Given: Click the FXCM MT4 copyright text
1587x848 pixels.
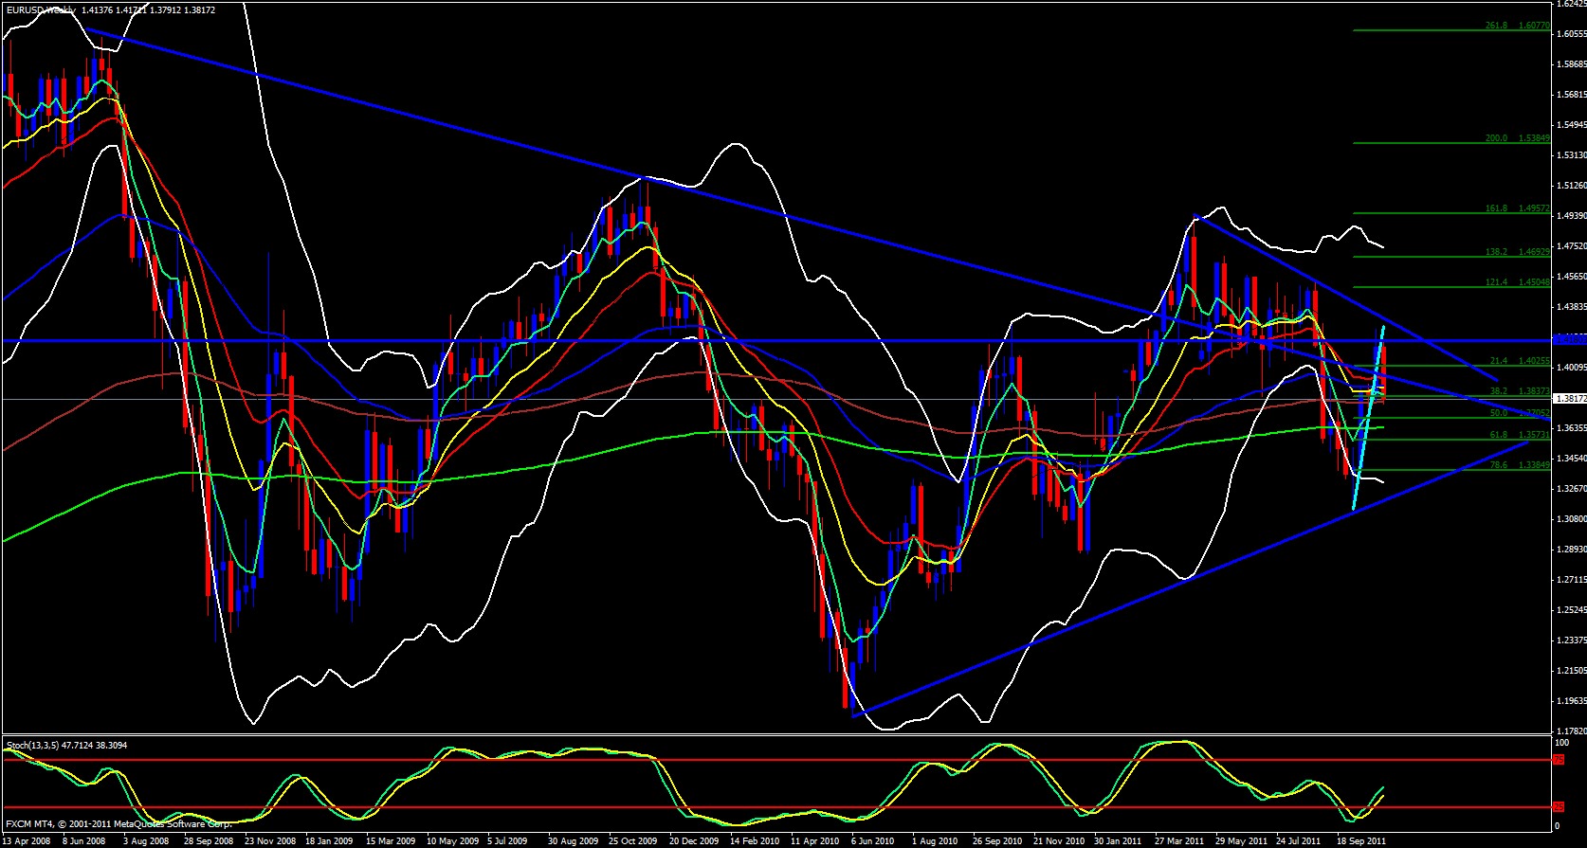Looking at the screenshot, I should pyautogui.click(x=119, y=824).
